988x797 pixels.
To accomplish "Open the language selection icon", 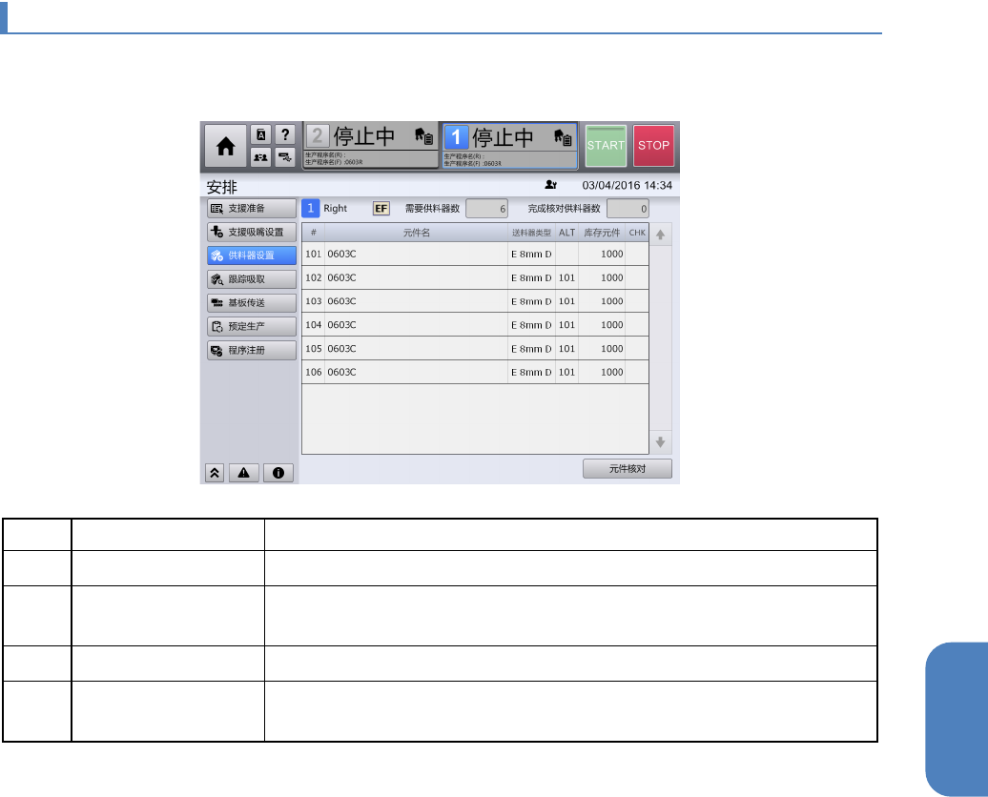I will click(261, 134).
